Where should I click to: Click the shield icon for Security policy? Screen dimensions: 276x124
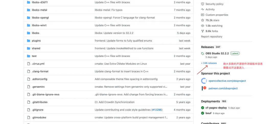click(x=203, y=4)
